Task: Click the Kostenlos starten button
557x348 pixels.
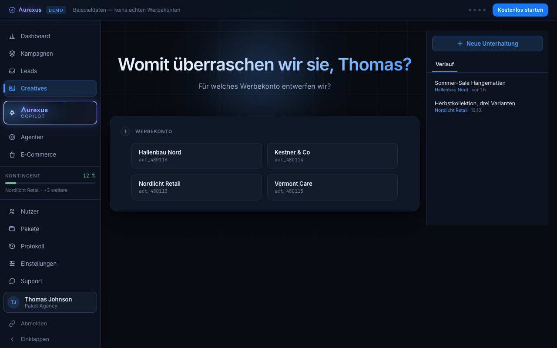Action: click(x=520, y=10)
